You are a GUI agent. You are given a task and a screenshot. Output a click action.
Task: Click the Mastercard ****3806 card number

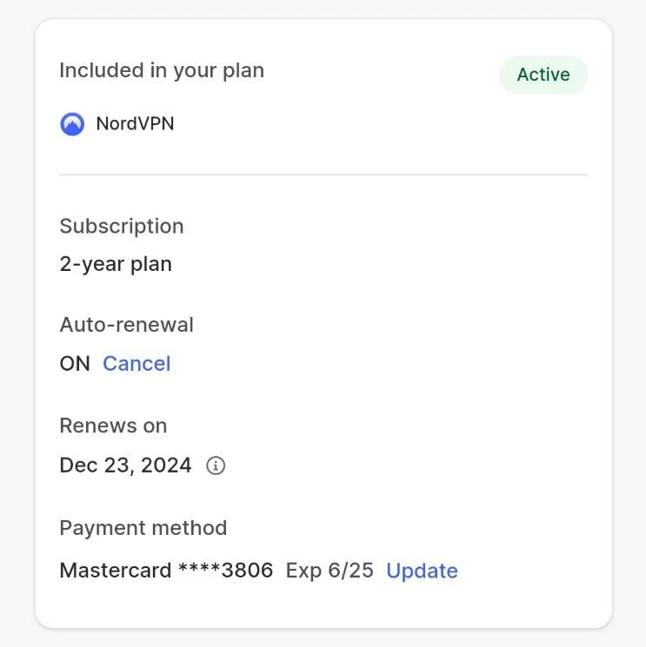tap(166, 571)
